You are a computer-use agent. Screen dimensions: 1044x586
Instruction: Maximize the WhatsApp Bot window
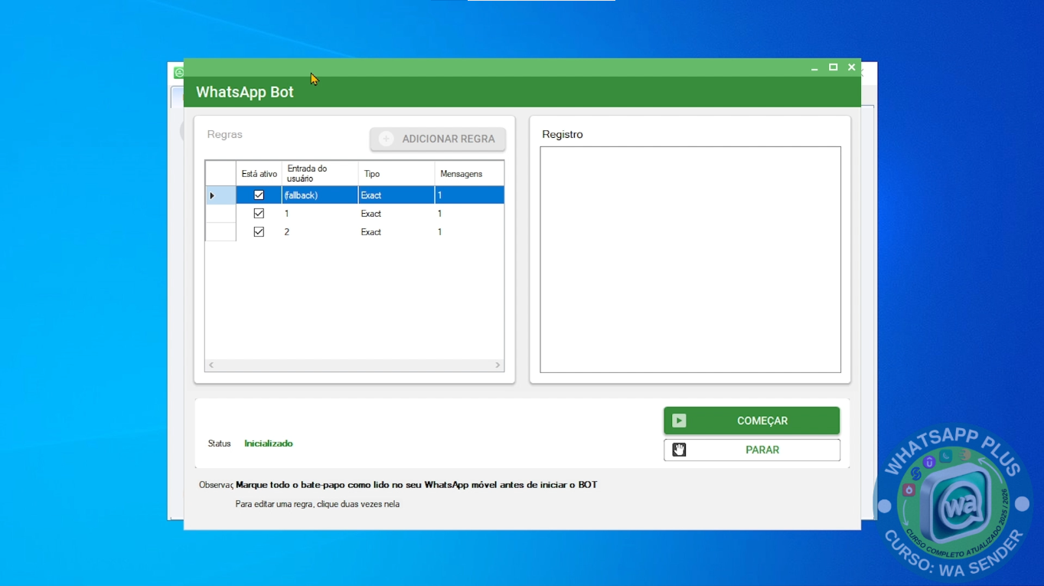pyautogui.click(x=834, y=67)
